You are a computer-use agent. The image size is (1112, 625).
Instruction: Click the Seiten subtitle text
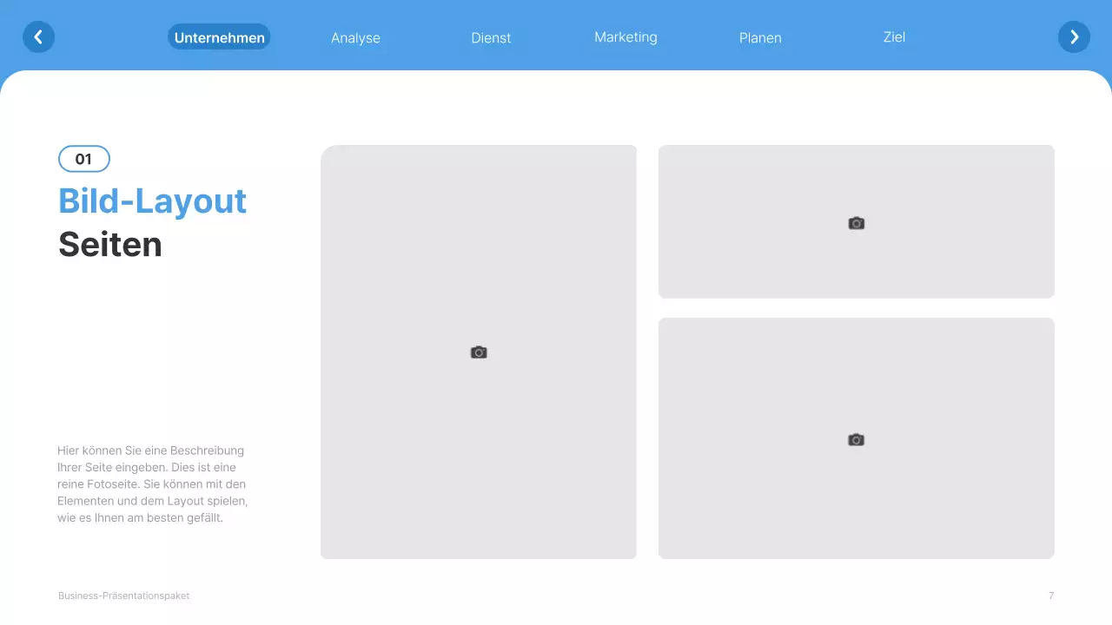pyautogui.click(x=110, y=245)
